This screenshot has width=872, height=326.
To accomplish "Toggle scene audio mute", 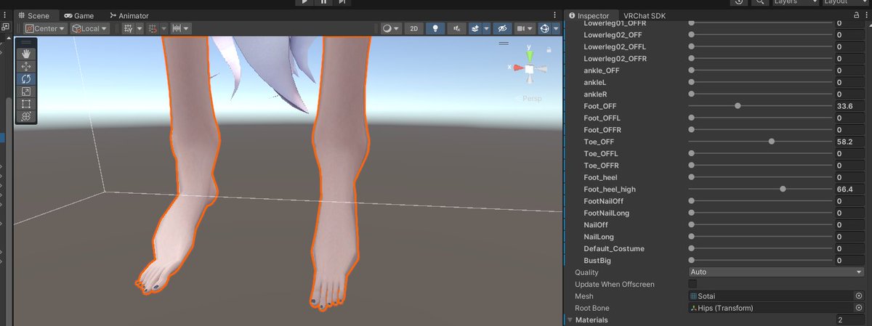I will coord(456,28).
